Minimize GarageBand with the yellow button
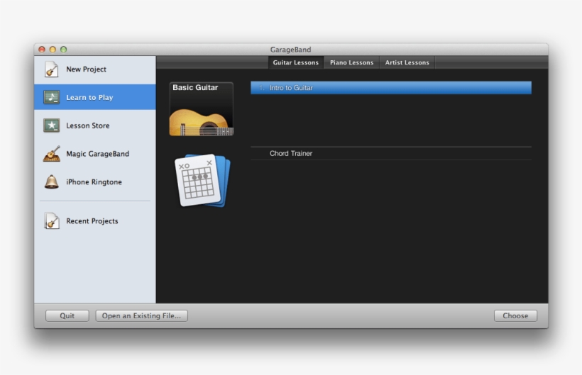The width and height of the screenshot is (582, 375). (x=53, y=50)
